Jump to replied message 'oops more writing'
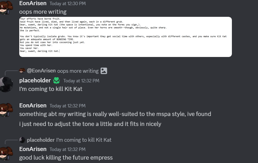 [x=78, y=71]
